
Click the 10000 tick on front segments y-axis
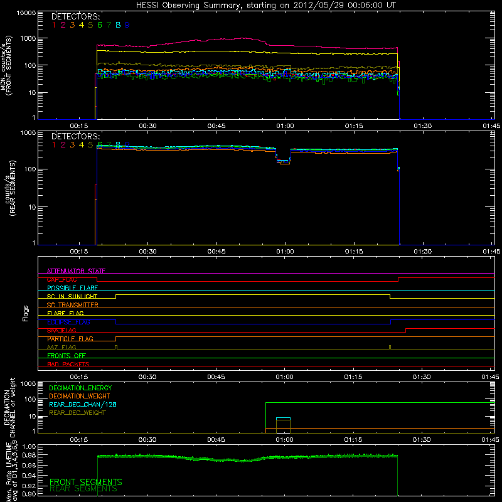[x=26, y=13]
